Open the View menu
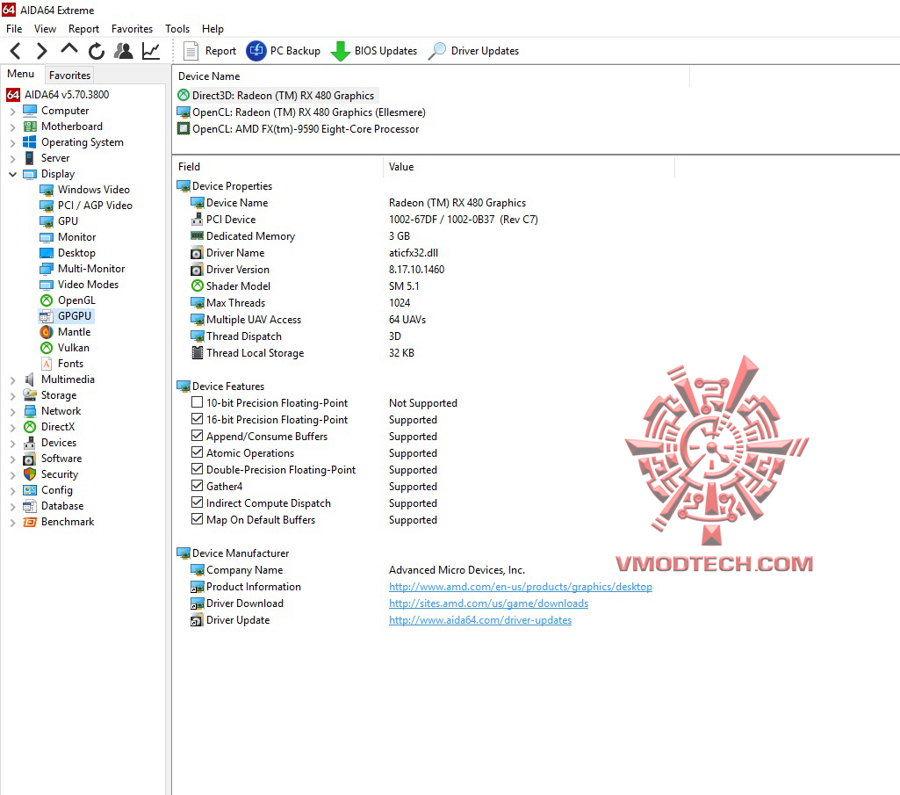The width and height of the screenshot is (900, 795). 45,29
